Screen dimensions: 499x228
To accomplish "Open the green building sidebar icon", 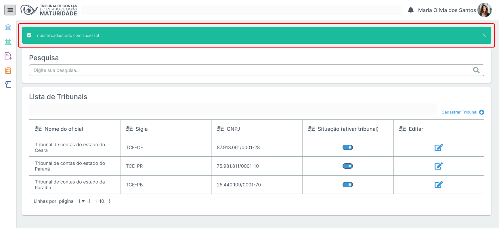I will [x=8, y=42].
